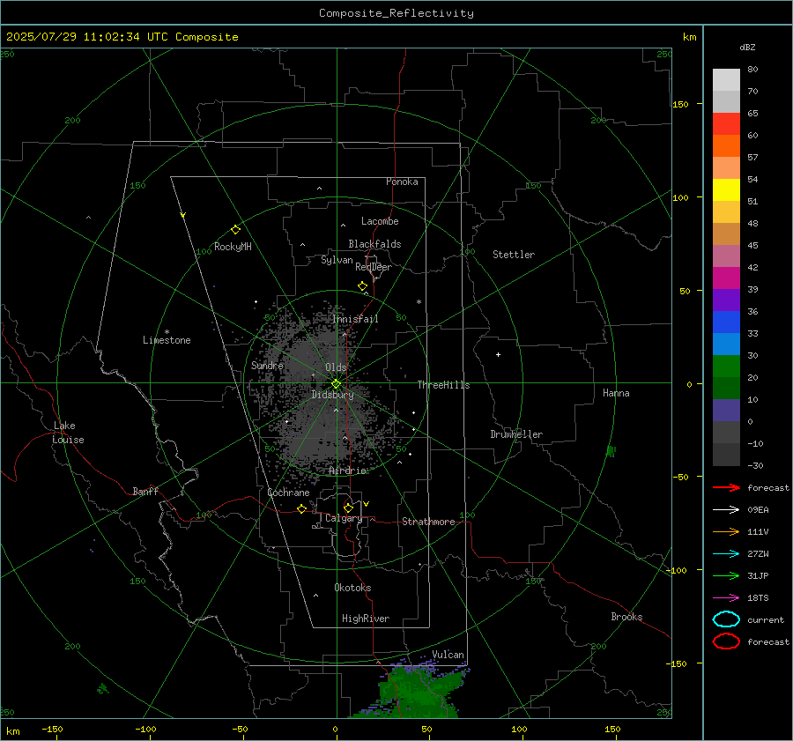The image size is (793, 741).
Task: Click the Stettler town label
Action: click(x=514, y=255)
